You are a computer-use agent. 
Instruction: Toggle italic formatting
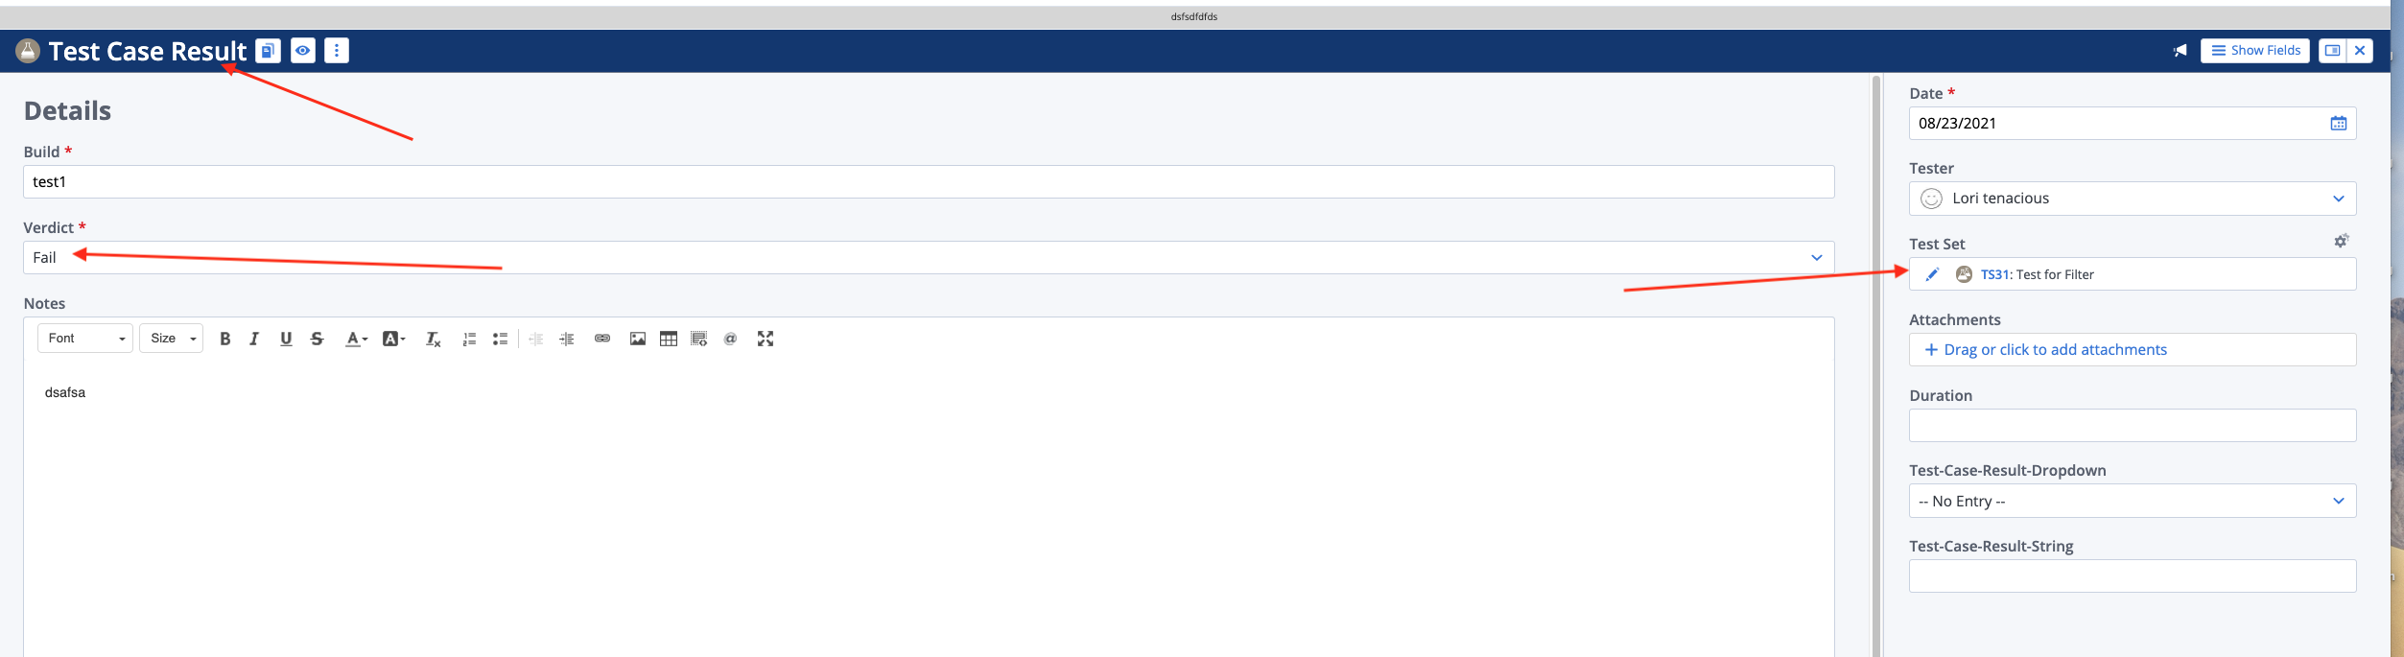pyautogui.click(x=254, y=339)
